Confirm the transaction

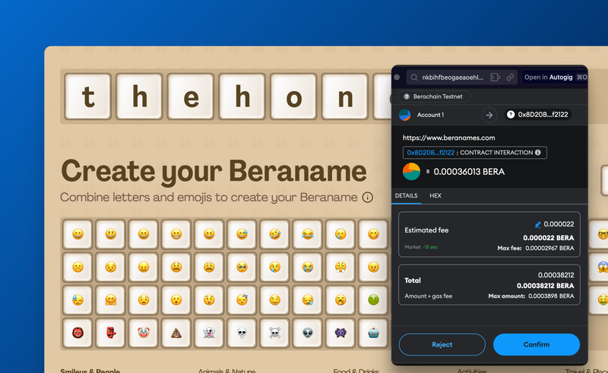(536, 344)
